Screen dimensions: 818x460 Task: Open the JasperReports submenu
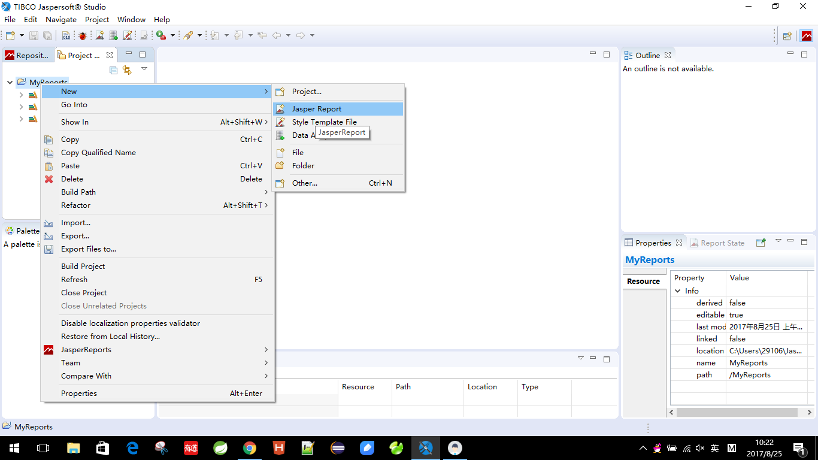(x=157, y=349)
